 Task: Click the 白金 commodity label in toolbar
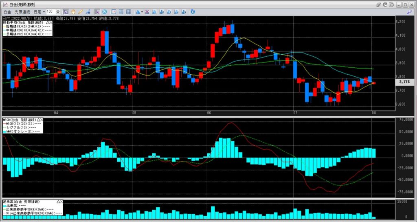[x=7, y=12]
